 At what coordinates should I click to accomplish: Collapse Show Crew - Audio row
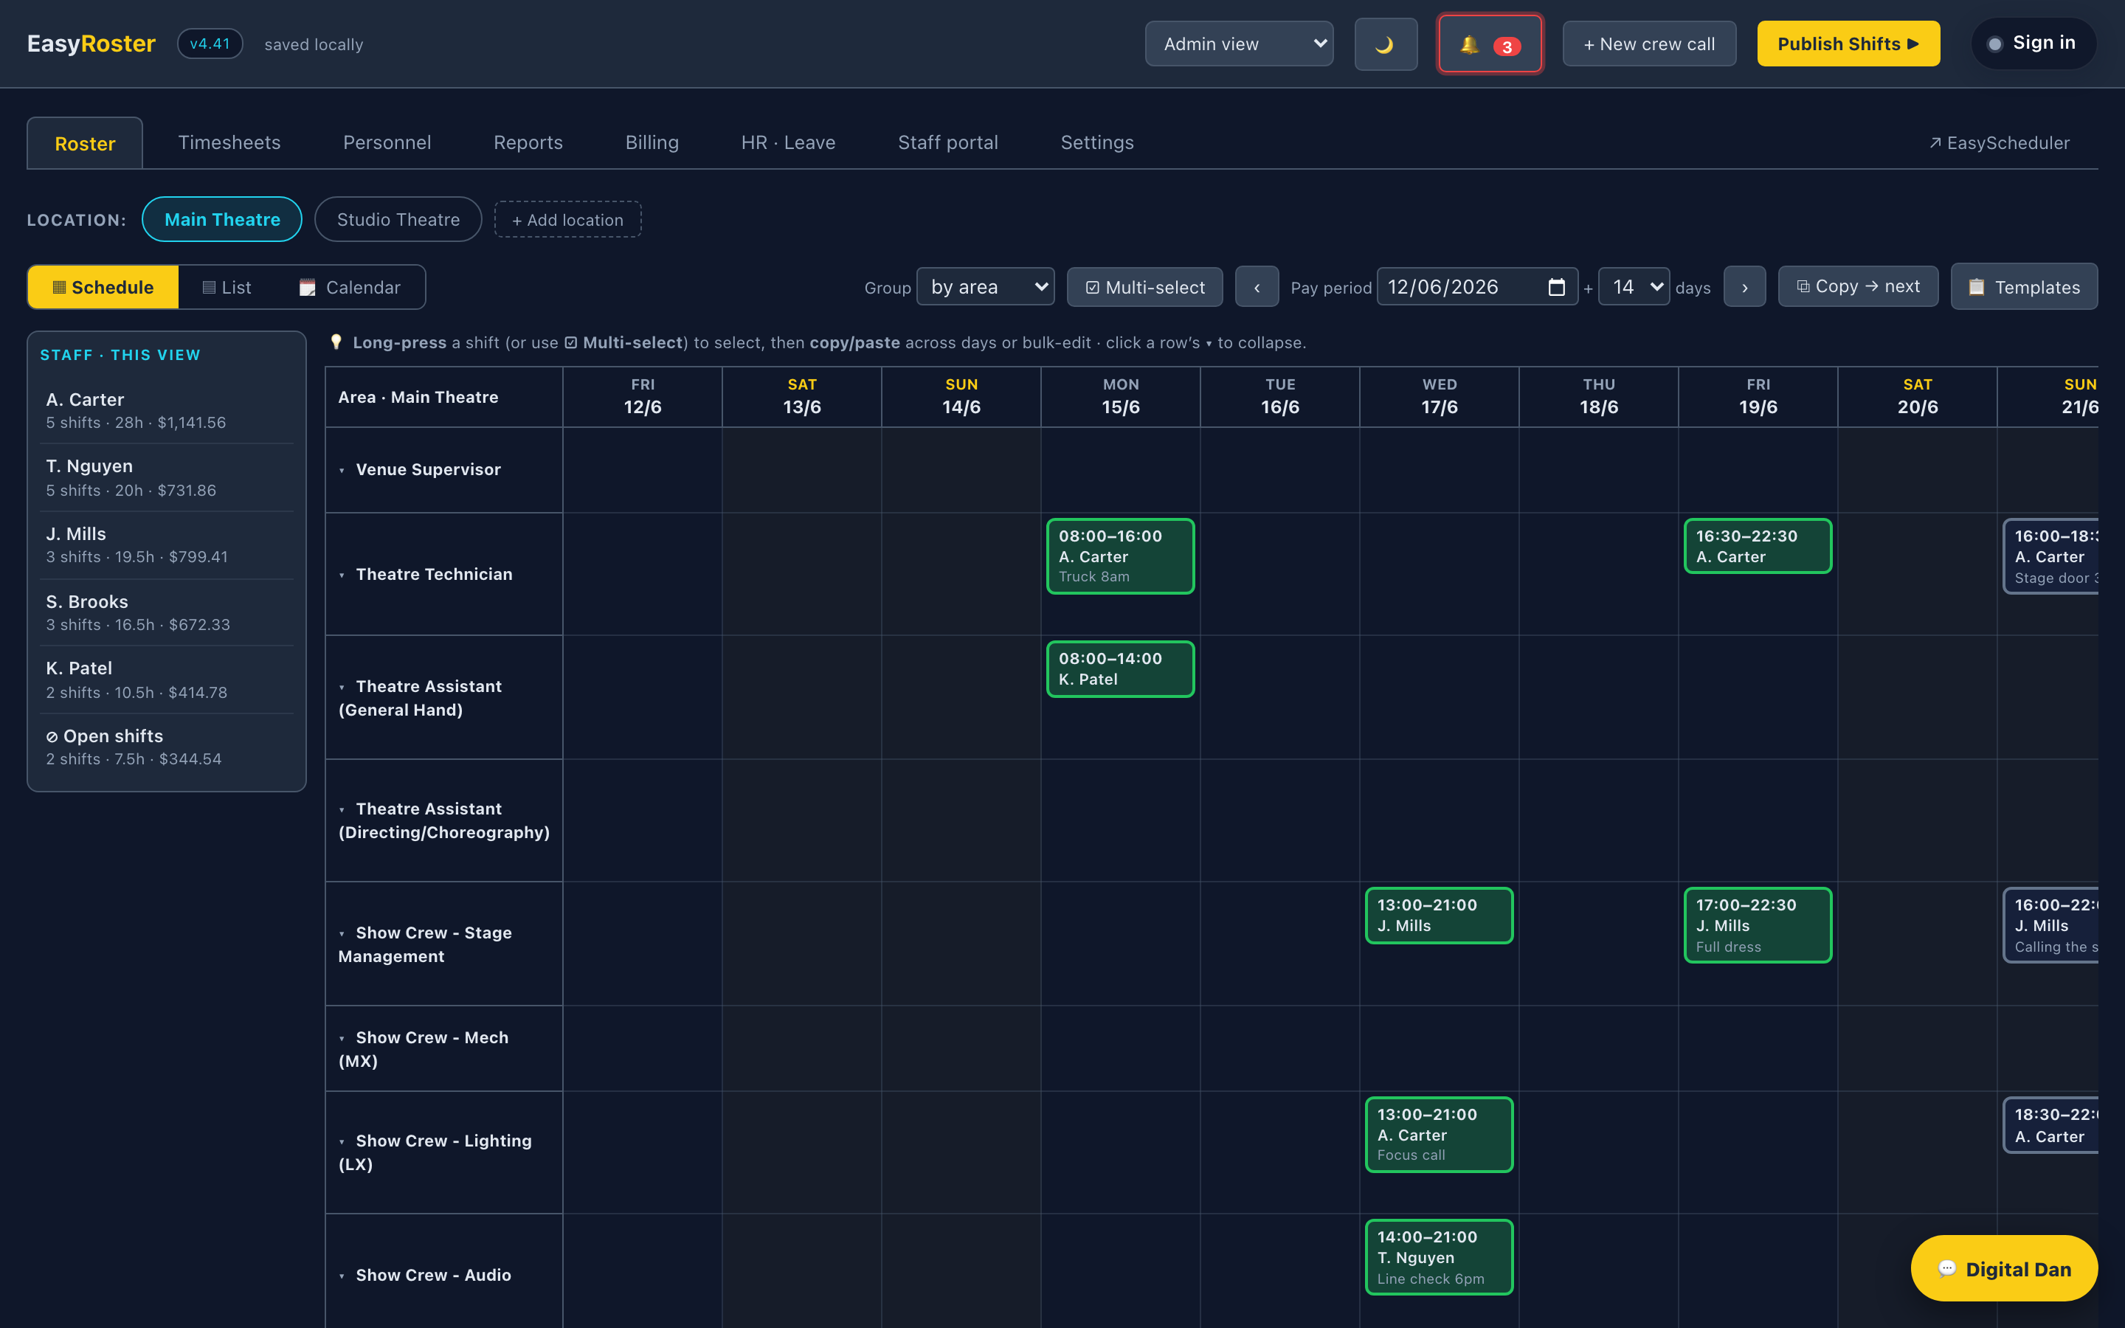(342, 1276)
